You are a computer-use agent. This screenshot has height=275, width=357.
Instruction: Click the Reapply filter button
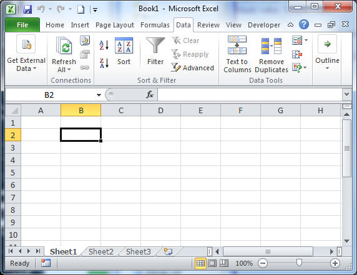[190, 54]
